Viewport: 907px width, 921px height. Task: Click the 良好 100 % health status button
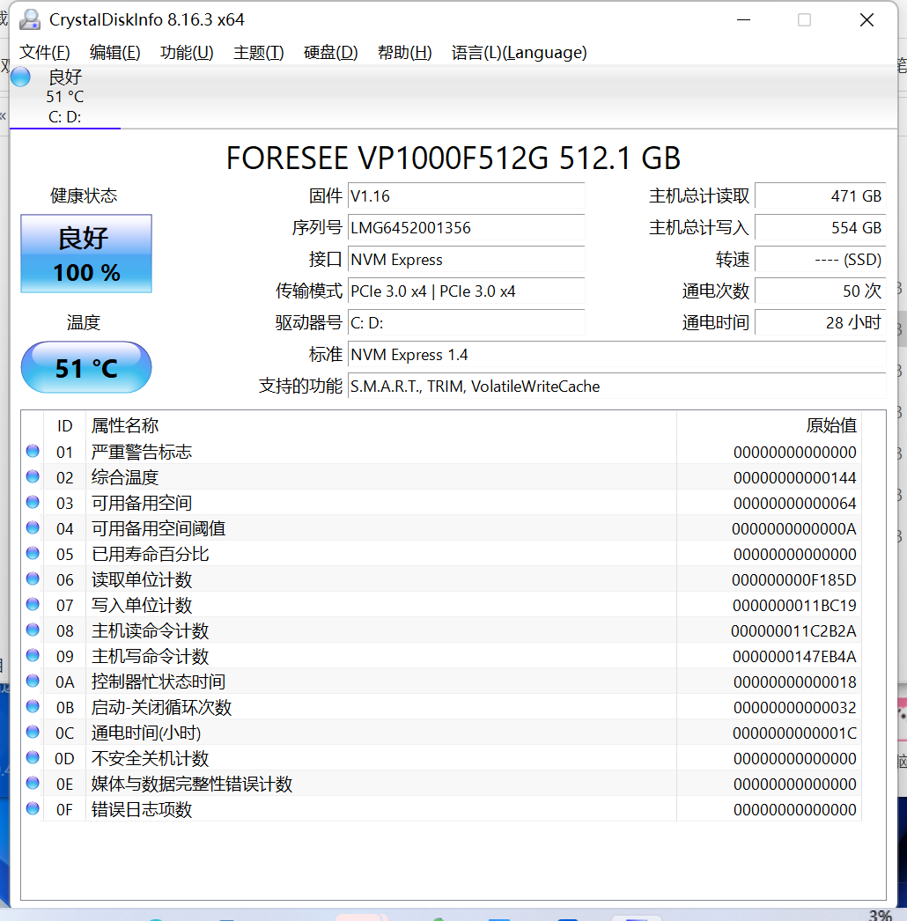(x=86, y=254)
